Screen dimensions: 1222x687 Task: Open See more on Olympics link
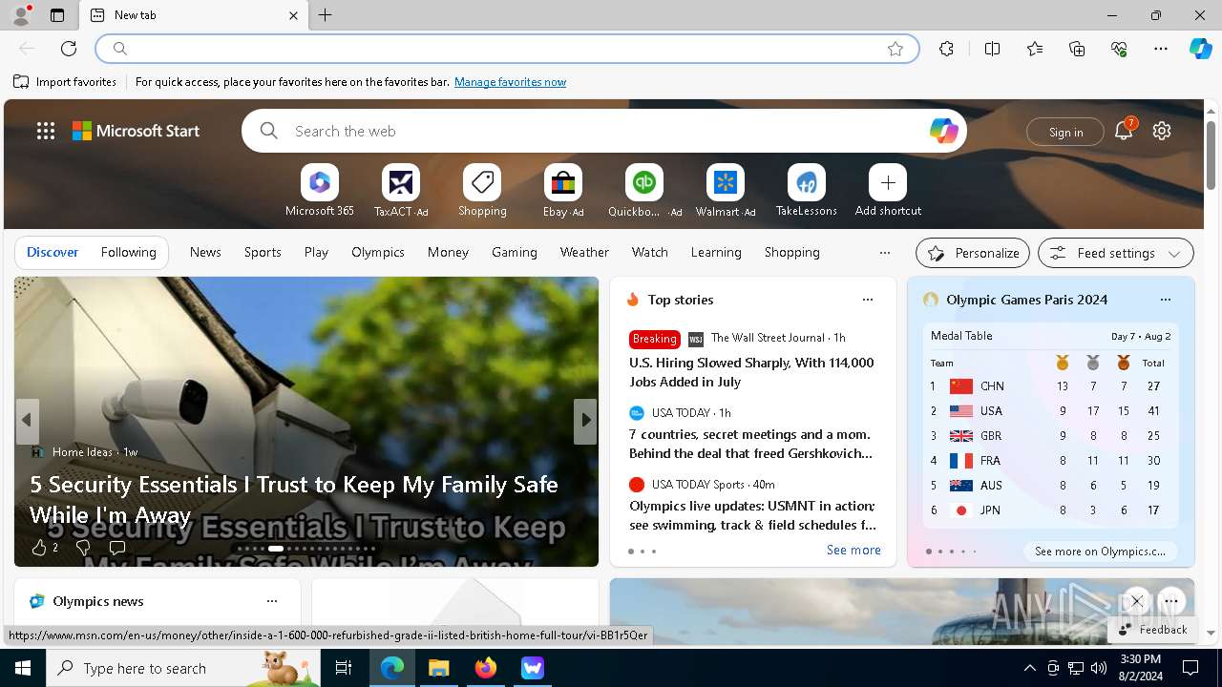tap(1100, 551)
